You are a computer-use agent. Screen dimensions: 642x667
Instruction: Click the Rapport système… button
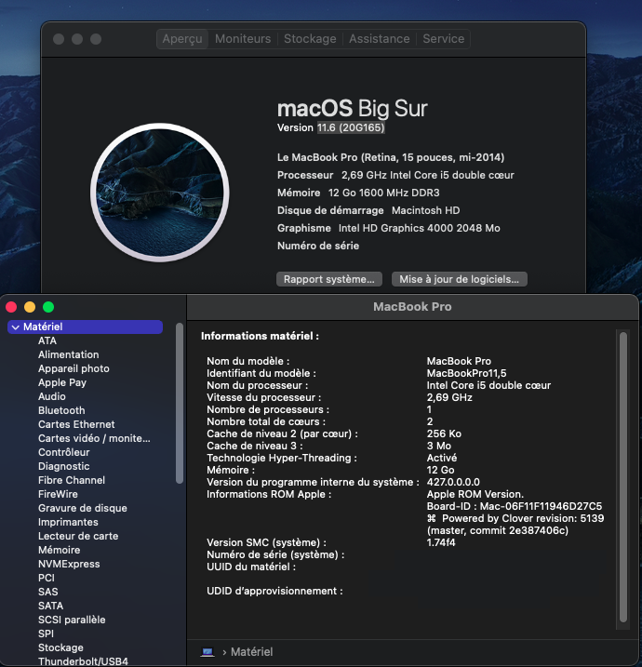(x=329, y=279)
